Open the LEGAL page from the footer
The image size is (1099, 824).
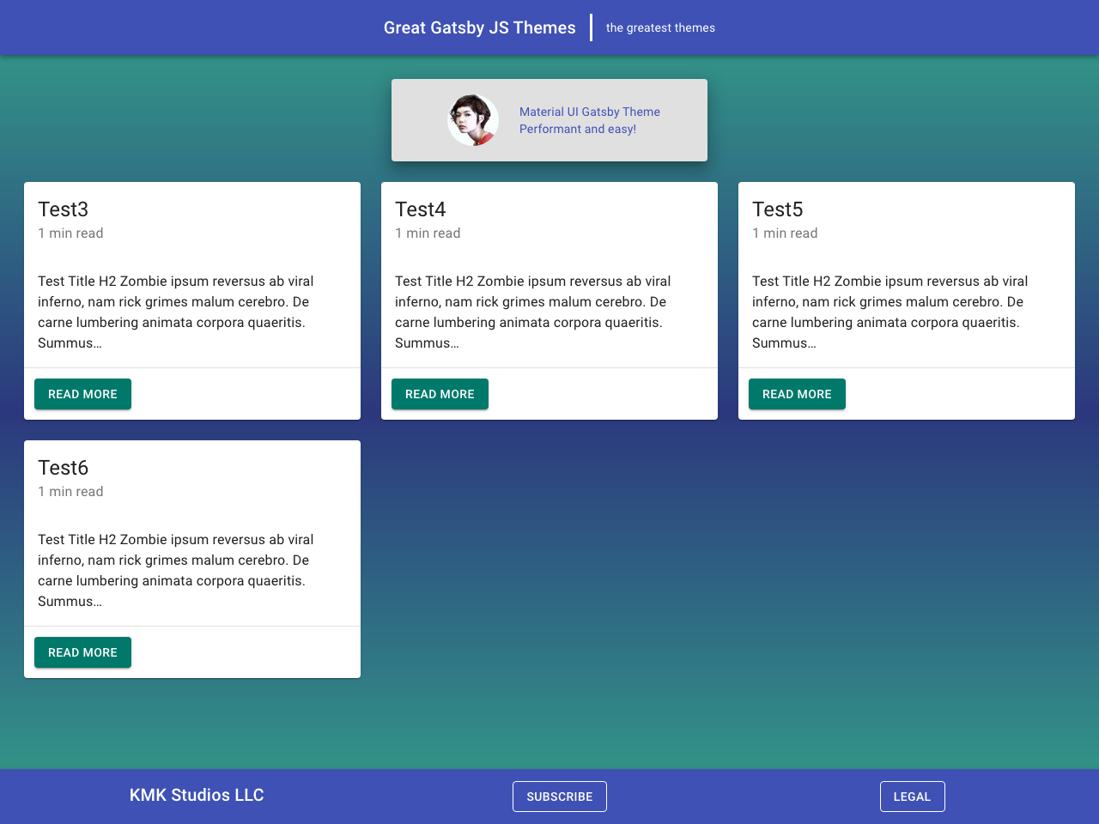[912, 797]
